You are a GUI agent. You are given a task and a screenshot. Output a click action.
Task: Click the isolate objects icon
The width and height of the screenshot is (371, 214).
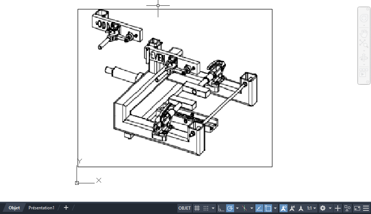point(348,208)
